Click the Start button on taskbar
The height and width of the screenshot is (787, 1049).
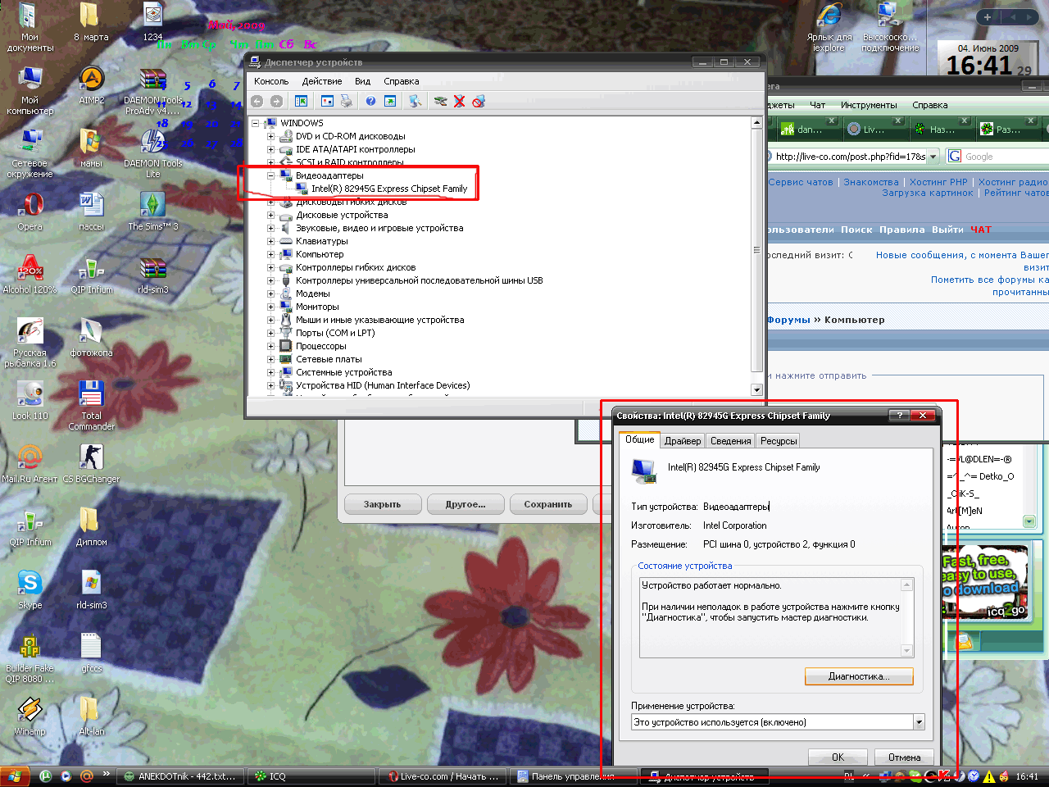[15, 776]
